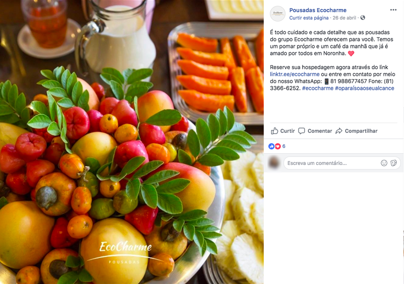Screen dimensions: 404x284
Task: Share the post via Compartilhar
Action: click(x=357, y=131)
